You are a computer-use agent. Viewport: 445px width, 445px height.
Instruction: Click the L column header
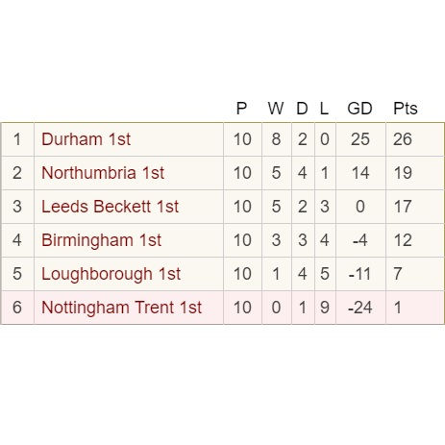324,109
